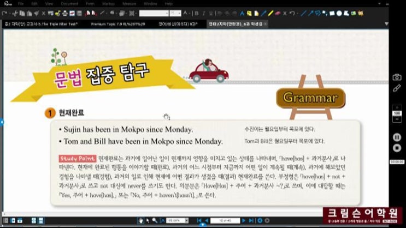Select the arrow Select tool
Viewport: 406px width, 228px height.
tap(148, 220)
